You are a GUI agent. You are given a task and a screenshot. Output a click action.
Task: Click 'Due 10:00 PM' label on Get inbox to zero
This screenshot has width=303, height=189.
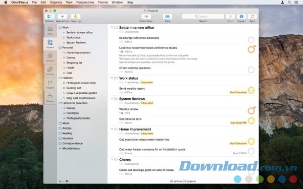click(x=238, y=123)
